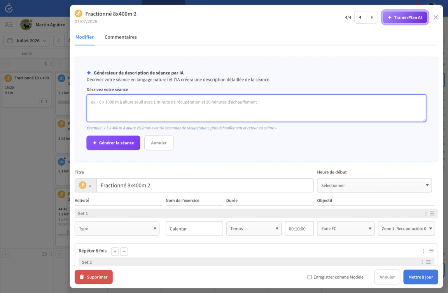Click the app logo icon top-left
The width and height of the screenshot is (448, 293).
tap(9, 8)
